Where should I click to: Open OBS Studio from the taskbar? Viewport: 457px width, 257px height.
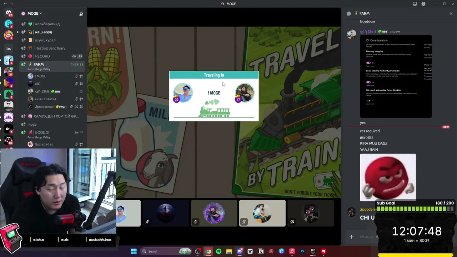click(x=198, y=251)
